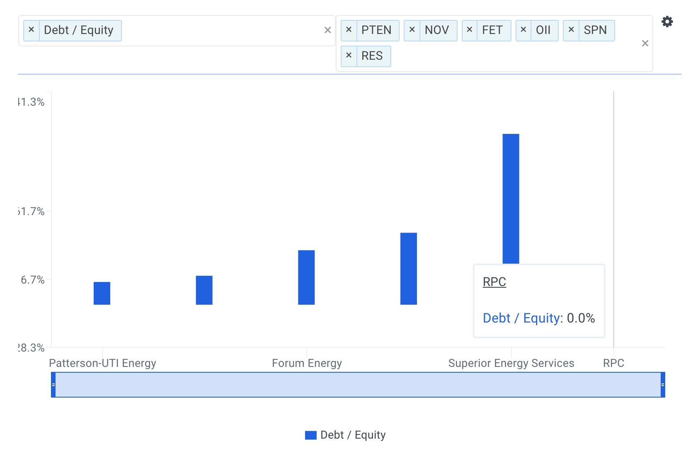Click the second bar for NOV
693x461 pixels.
(x=204, y=290)
